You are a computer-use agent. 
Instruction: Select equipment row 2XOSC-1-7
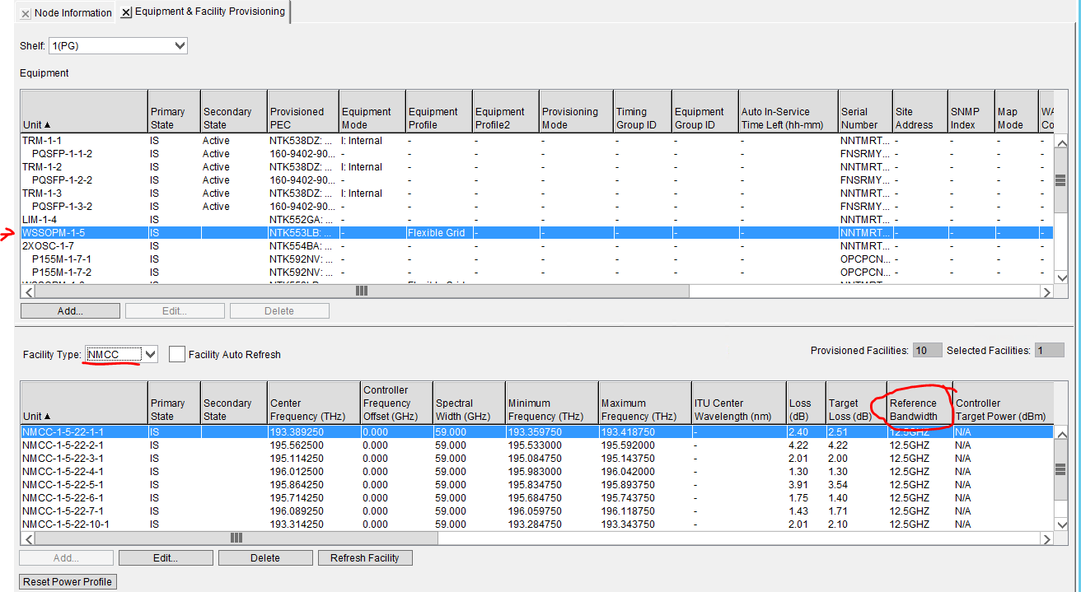pyautogui.click(x=537, y=246)
